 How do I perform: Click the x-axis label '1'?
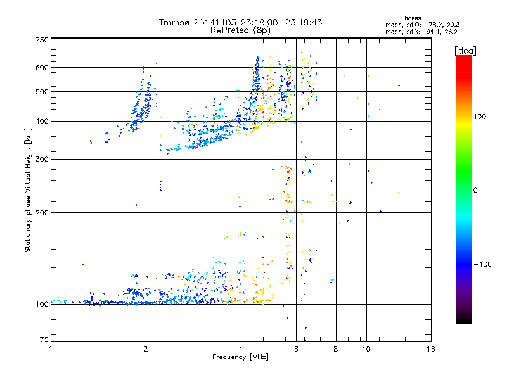[51, 349]
